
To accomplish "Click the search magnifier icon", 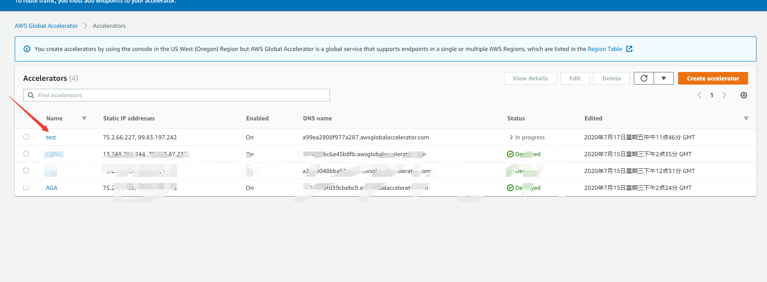I will (31, 95).
